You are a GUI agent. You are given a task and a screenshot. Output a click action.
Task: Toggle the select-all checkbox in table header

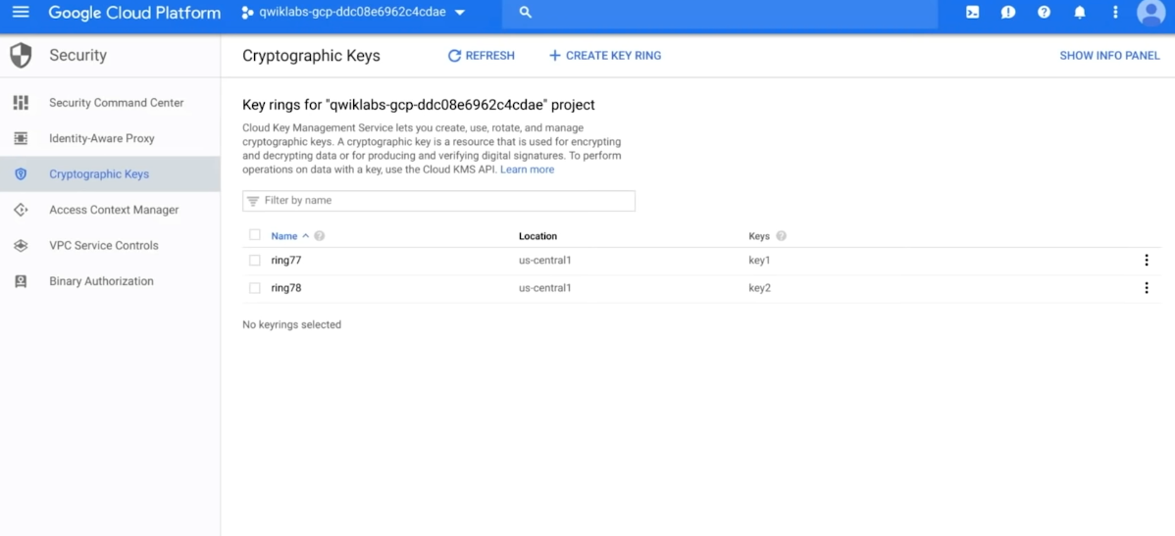[255, 235]
